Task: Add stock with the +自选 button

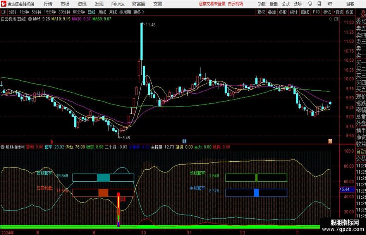Action: pos(339,12)
